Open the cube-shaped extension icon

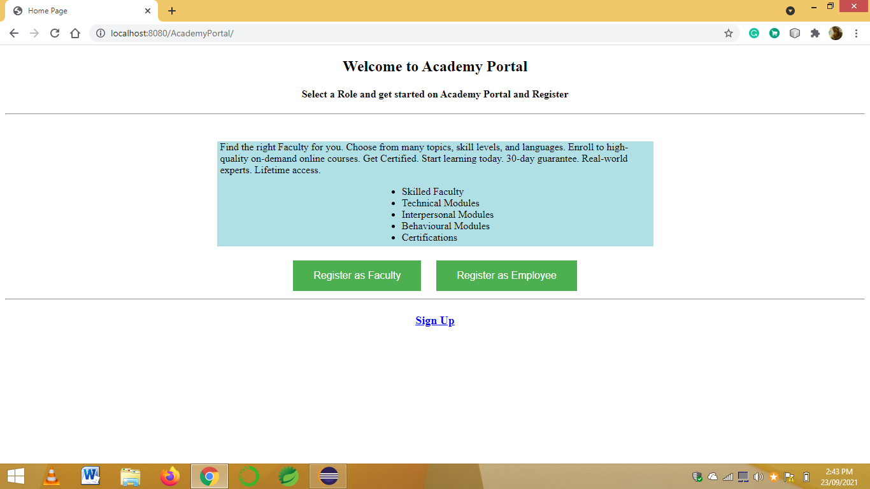click(795, 33)
